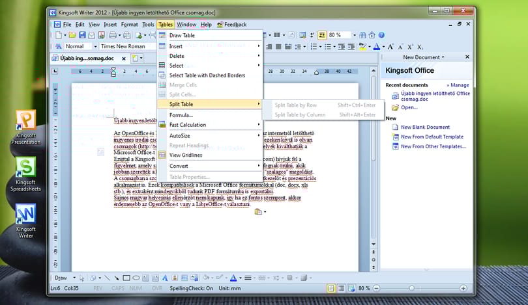Click the Open... link in task pane
The image size is (528, 305).
409,107
